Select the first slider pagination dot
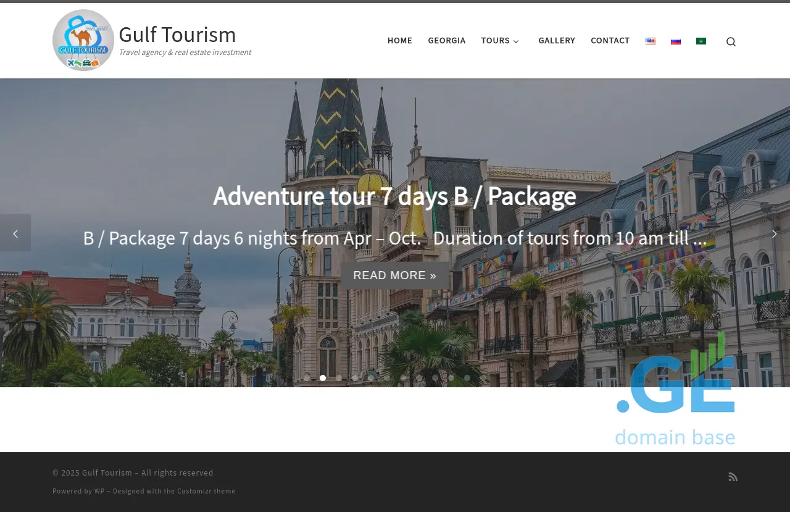This screenshot has width=790, height=512. (x=307, y=378)
